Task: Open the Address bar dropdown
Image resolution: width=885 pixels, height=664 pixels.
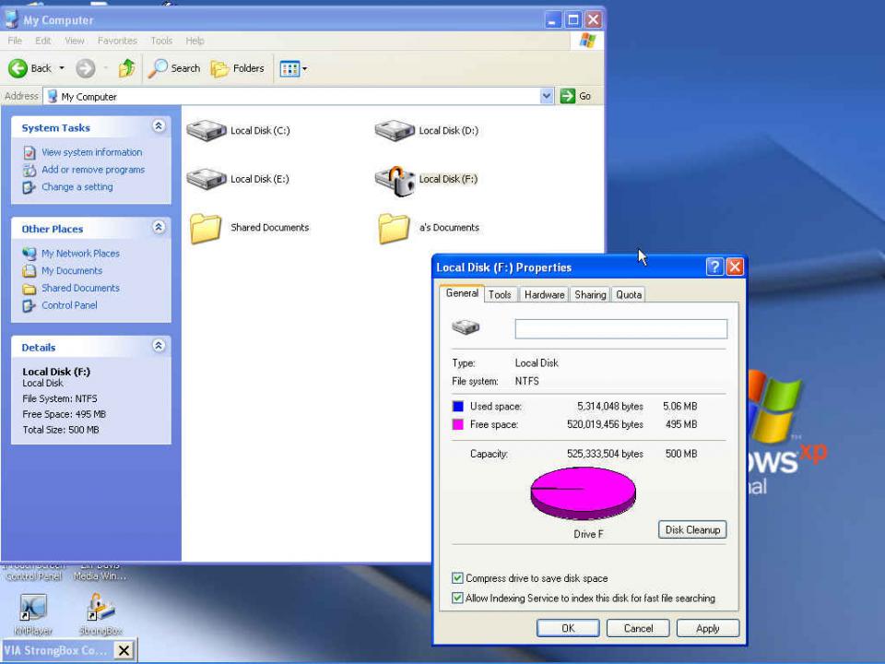Action: 547,96
